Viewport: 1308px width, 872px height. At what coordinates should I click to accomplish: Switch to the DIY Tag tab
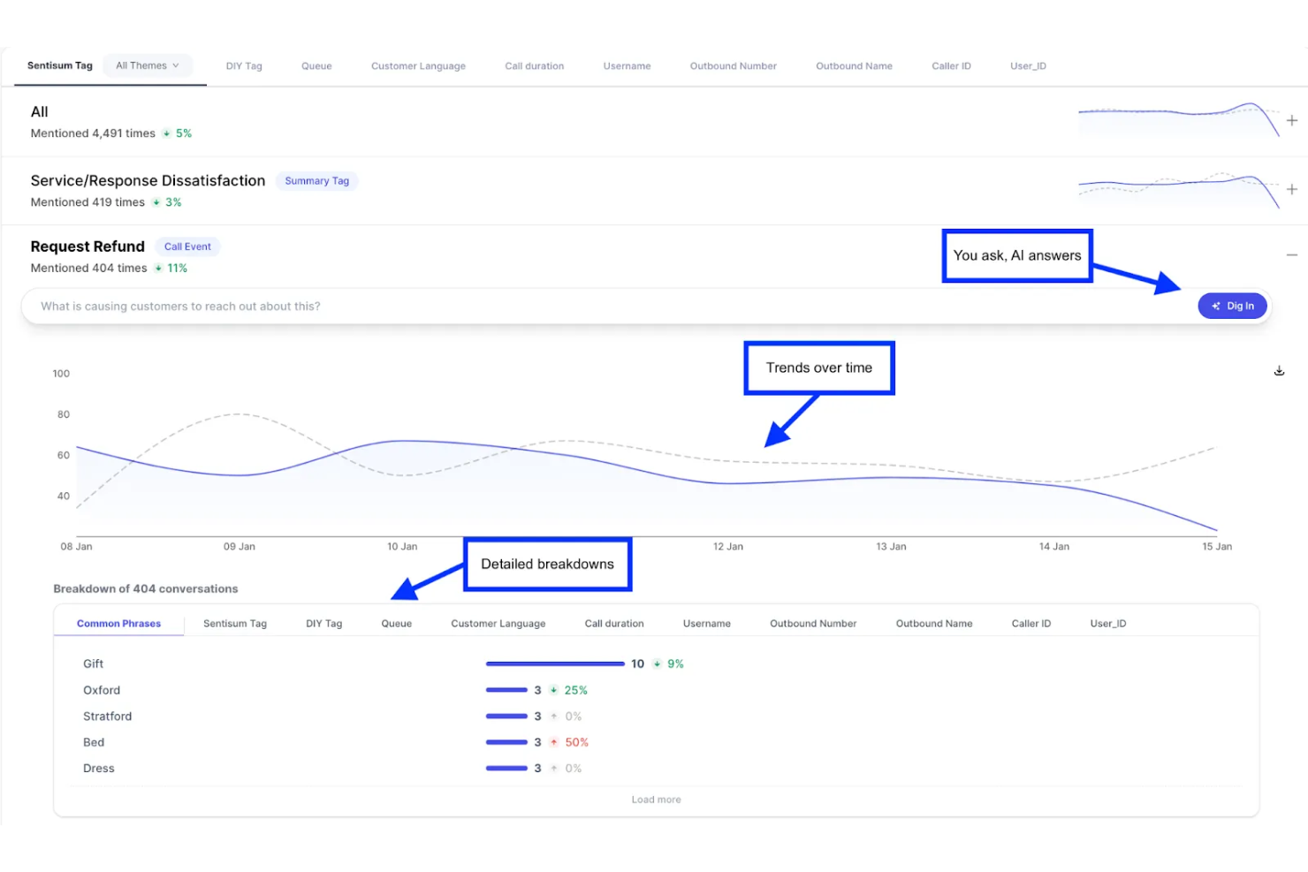click(244, 65)
